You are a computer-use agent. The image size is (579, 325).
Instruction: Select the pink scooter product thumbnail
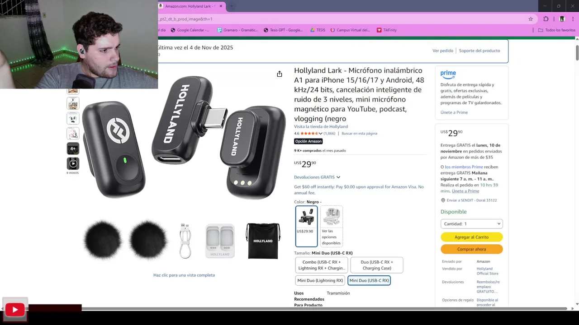click(73, 134)
